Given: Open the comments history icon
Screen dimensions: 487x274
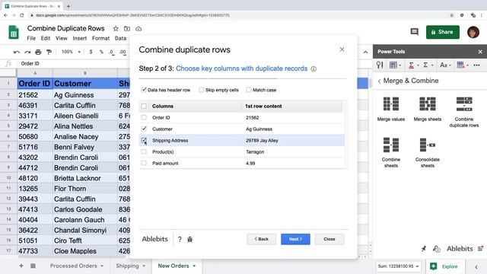Looking at the screenshot, I should pos(414,32).
